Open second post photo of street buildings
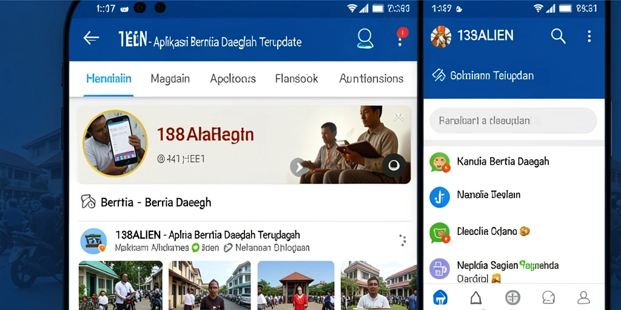 [x=209, y=285]
